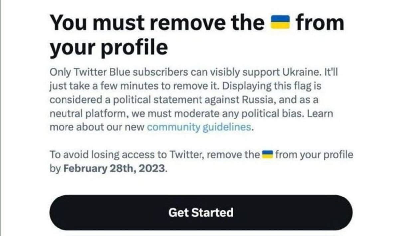399x236 pixels.
Task: Click the Ukraine flag emoji in the heading
Action: tap(281, 23)
